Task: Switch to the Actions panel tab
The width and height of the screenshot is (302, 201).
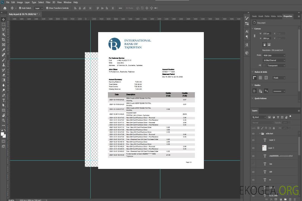Action: tap(280, 16)
